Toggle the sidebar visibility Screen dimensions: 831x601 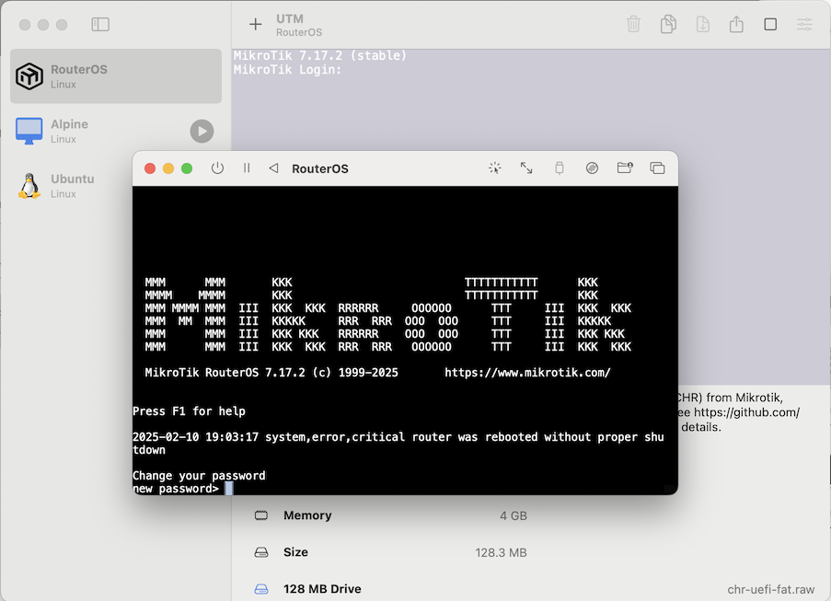point(99,24)
